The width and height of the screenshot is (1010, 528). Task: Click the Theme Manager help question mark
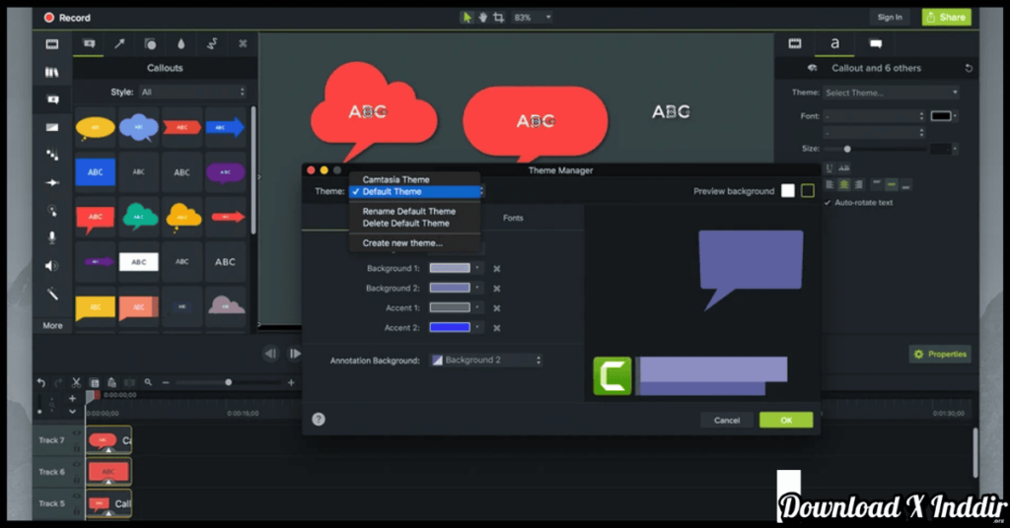319,420
